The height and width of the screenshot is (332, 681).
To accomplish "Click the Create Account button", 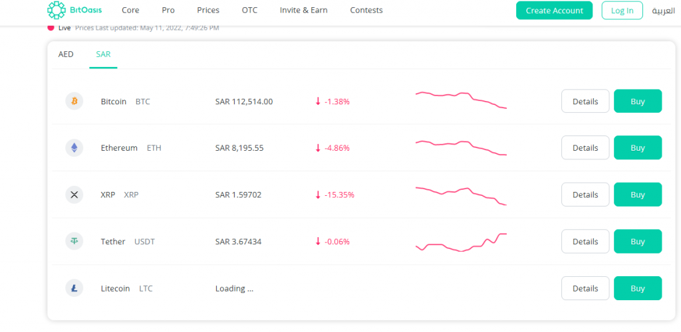I will pyautogui.click(x=554, y=11).
